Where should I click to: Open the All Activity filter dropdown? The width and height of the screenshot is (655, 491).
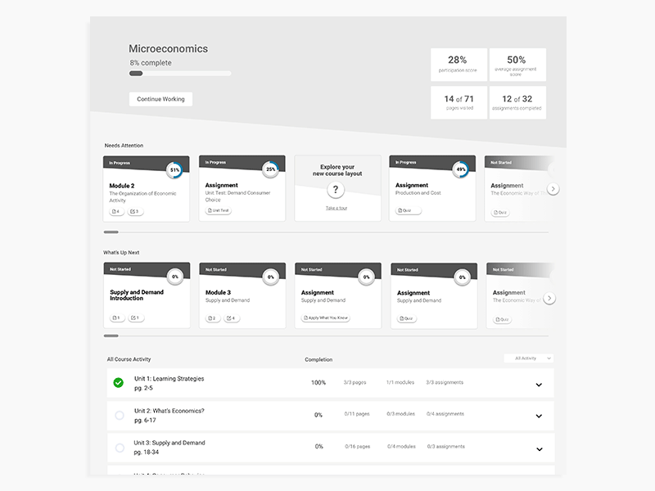528,358
